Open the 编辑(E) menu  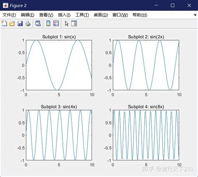point(28,15)
